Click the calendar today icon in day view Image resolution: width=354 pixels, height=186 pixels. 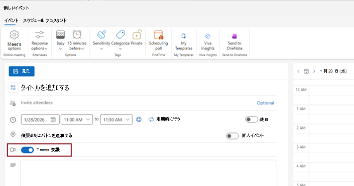[x=306, y=71]
